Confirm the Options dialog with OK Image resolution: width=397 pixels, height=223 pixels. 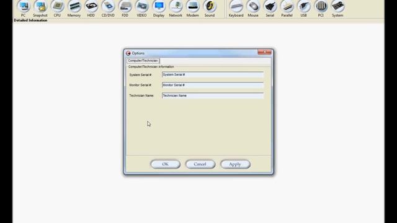pos(166,164)
